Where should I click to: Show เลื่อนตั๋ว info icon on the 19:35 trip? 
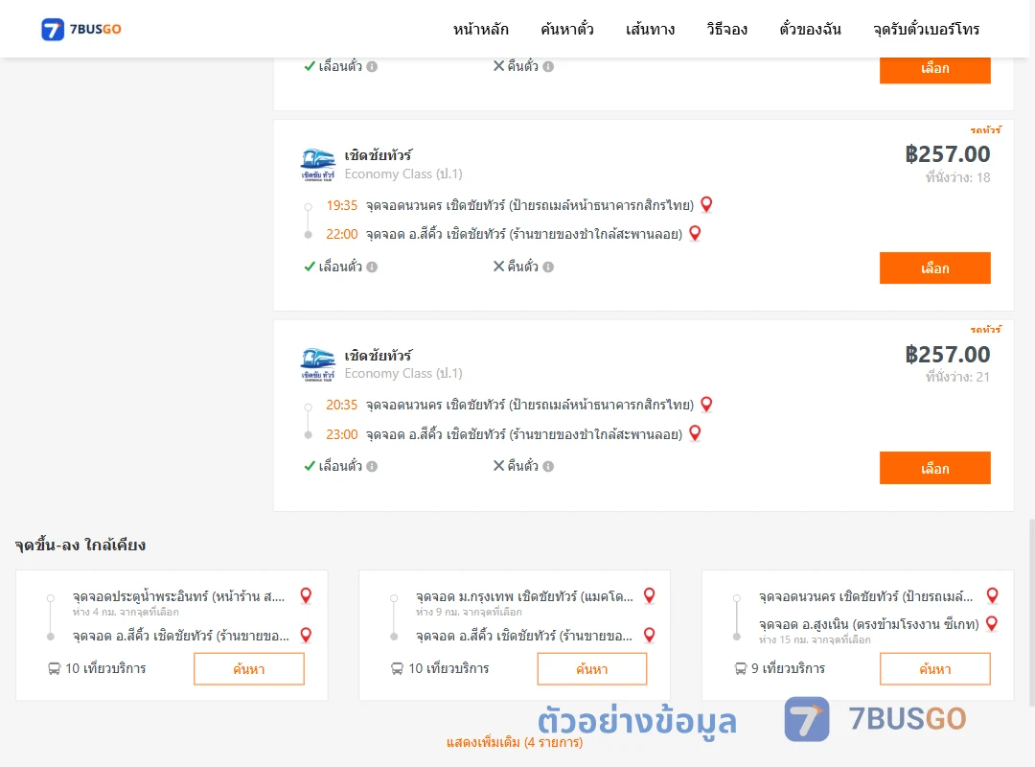tap(372, 267)
